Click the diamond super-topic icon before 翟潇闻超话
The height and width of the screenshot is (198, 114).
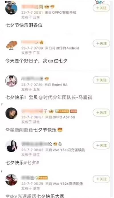point(7,130)
